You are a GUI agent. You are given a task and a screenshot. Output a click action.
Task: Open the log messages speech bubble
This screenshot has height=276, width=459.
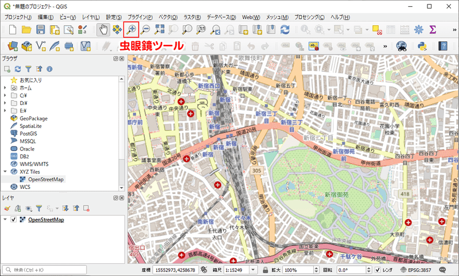click(442, 270)
